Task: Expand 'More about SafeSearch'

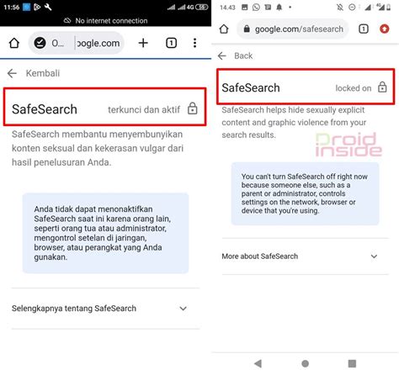Action: (305, 256)
